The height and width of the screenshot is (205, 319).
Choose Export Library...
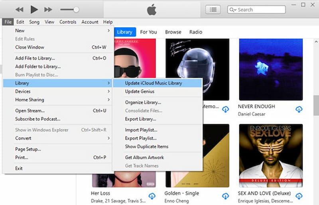pos(158,119)
